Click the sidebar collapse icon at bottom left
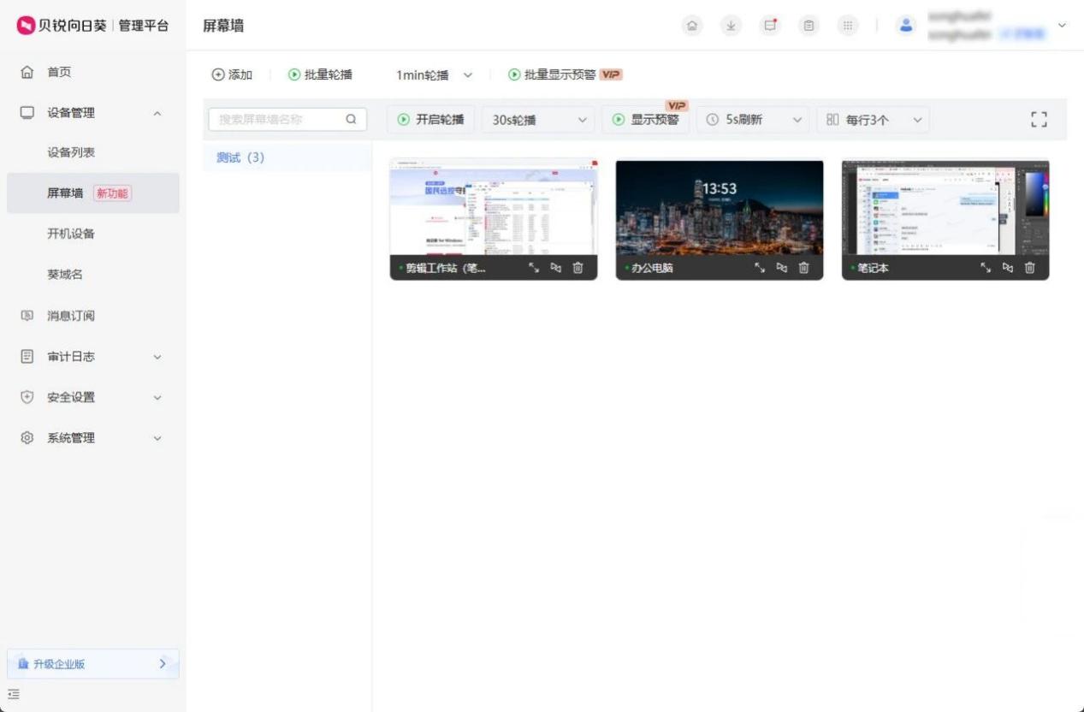Screen dimensions: 1084x712 click(x=14, y=694)
